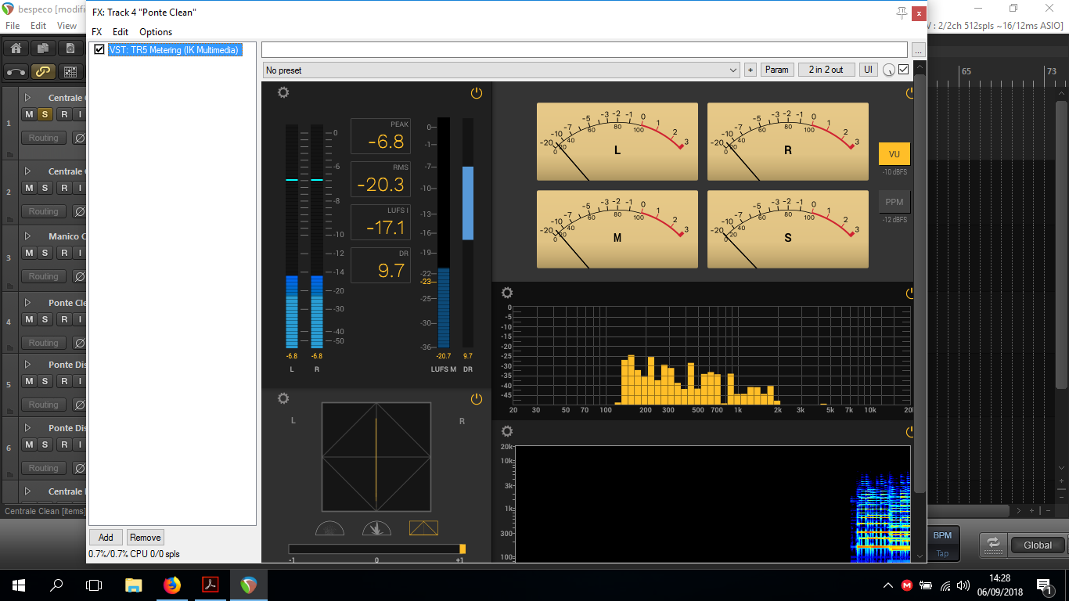The height and width of the screenshot is (601, 1069).
Task: Open the 2 in 2 out pin connector
Action: click(826, 70)
